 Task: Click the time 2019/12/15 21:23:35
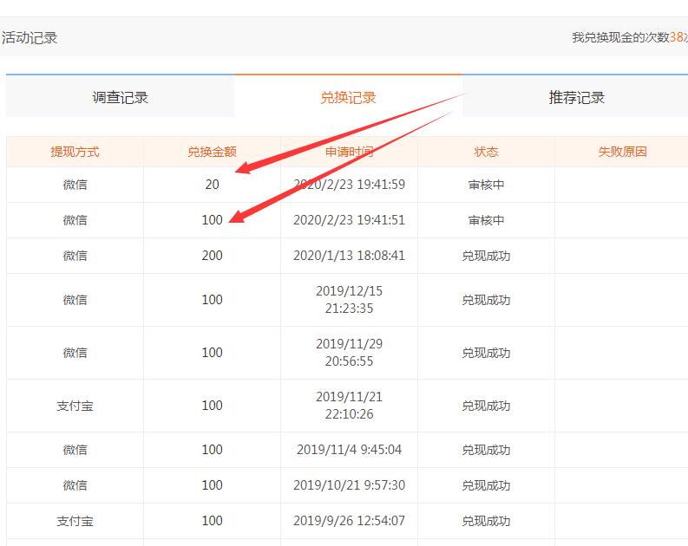tap(350, 300)
